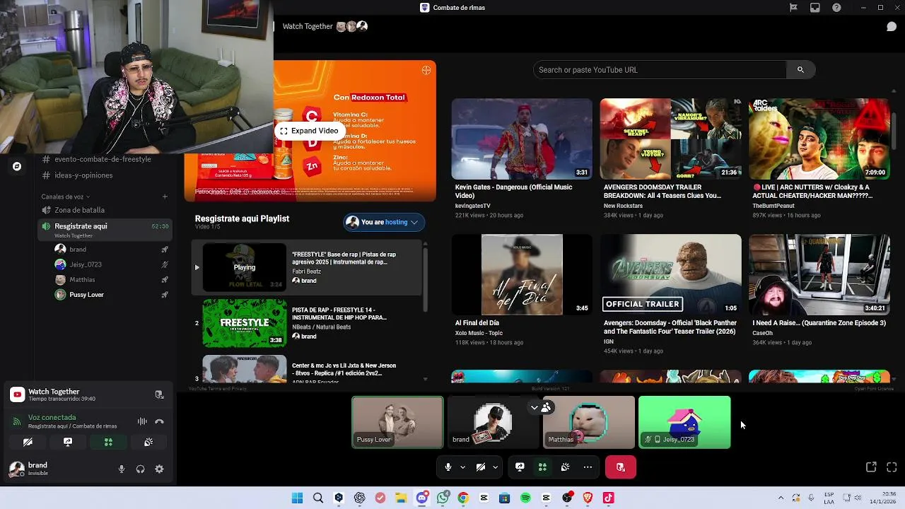Open camera options arrow in call controls
905x509 pixels.
click(495, 467)
